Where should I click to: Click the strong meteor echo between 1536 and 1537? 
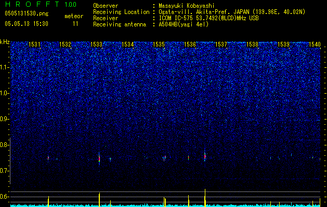205,156
